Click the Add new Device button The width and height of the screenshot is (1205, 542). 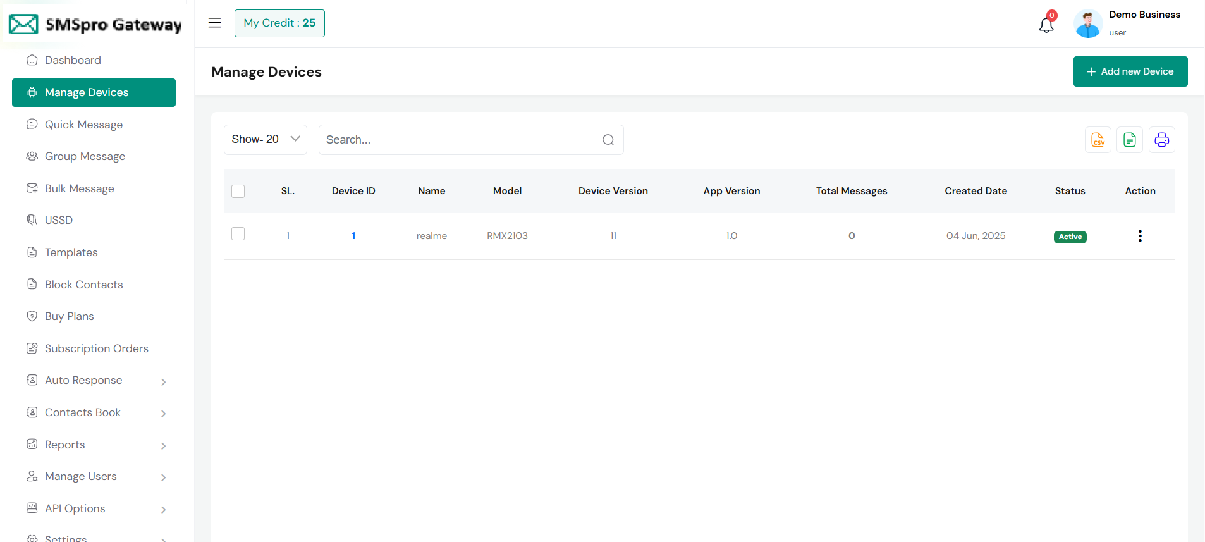1130,71
